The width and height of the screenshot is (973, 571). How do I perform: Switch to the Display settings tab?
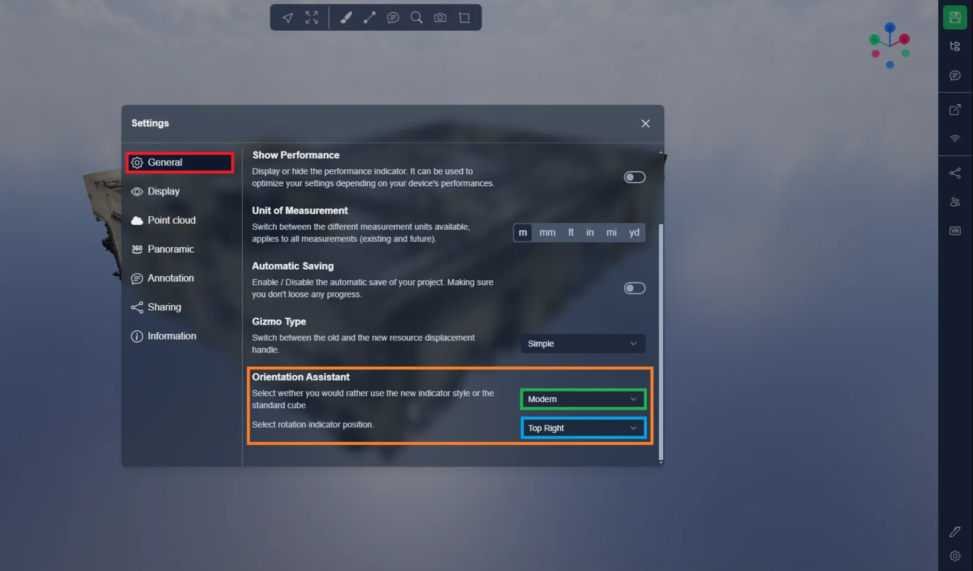pyautogui.click(x=164, y=191)
